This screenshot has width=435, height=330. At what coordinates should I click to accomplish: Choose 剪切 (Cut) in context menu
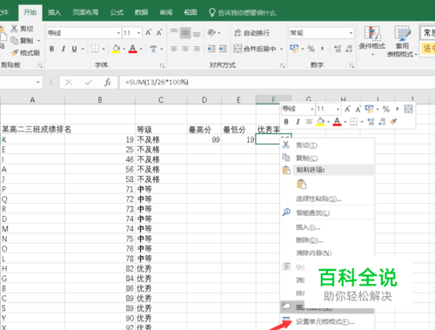327,145
